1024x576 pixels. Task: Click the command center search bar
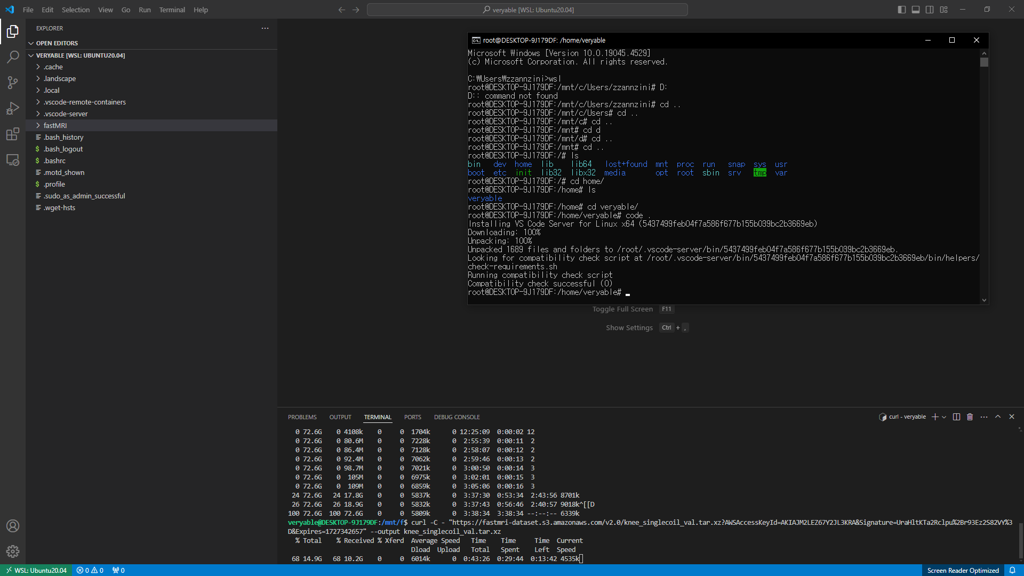point(529,9)
